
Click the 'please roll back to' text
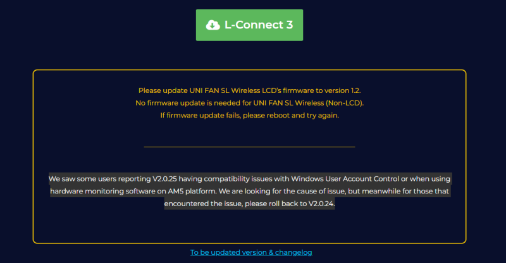[267, 204]
